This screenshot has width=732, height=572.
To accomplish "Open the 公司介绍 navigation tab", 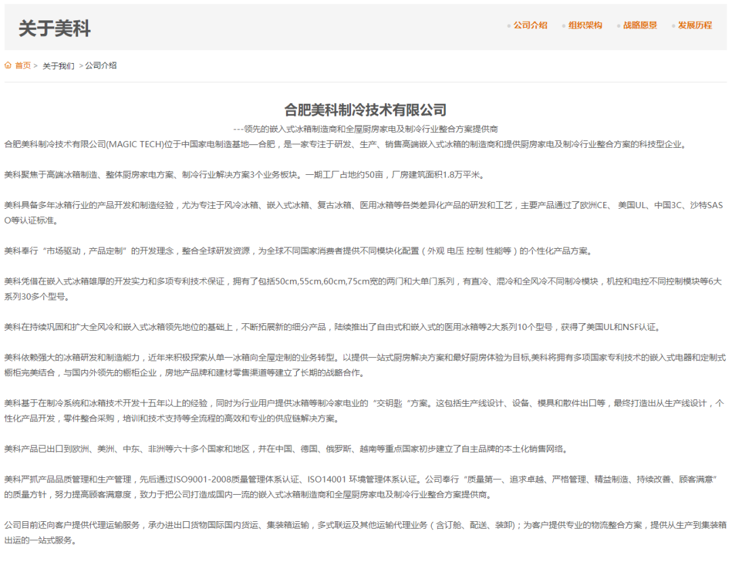I will pos(530,25).
